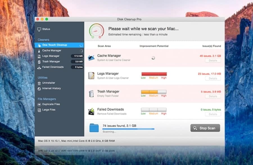Click the Failed Downloads sidebar icon
This screenshot has height=165, width=253.
(39, 67)
